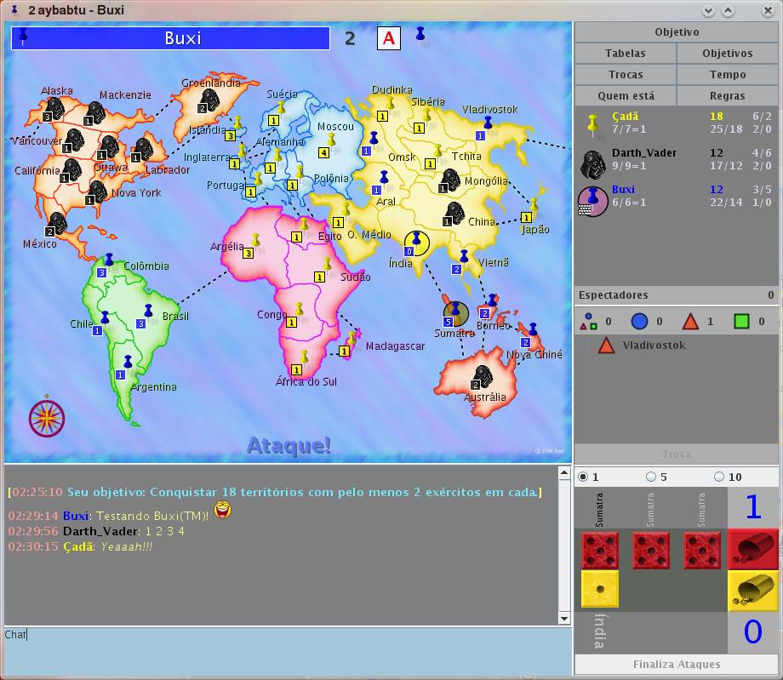Open the Trocas tab
Screen dimensions: 783x680
[626, 75]
